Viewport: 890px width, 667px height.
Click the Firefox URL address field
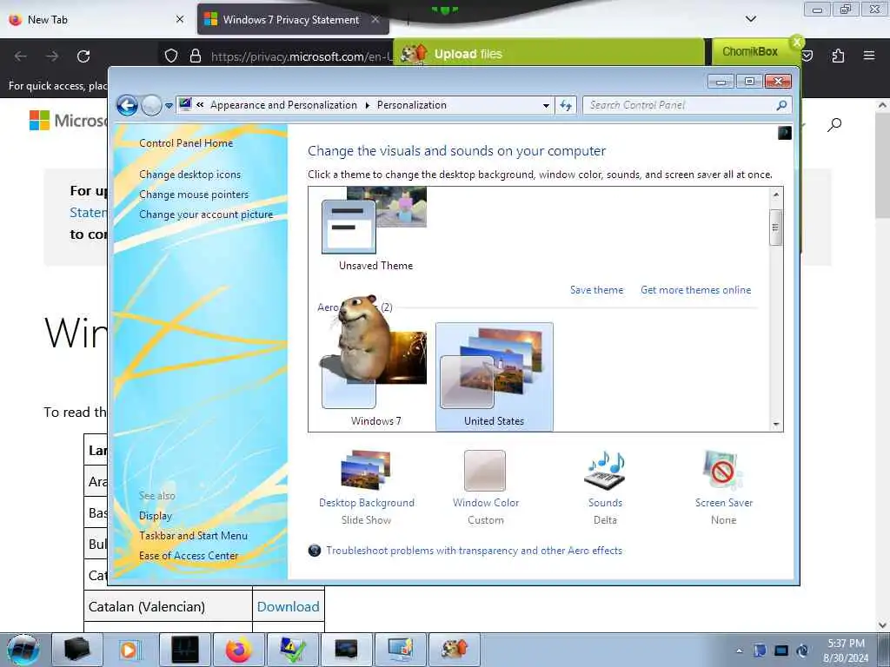[301, 56]
